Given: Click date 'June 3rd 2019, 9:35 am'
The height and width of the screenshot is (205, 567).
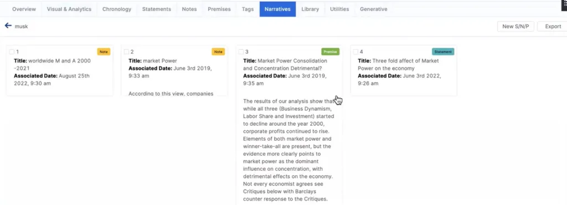Looking at the screenshot, I should click(x=285, y=80).
